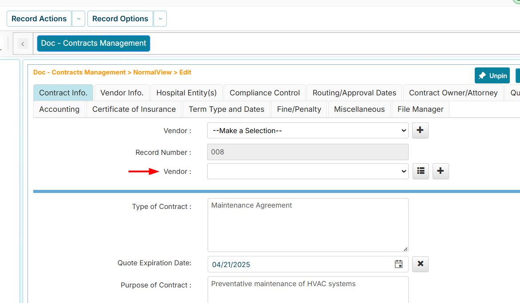
Task: Open the Term Type and Dates tab
Action: pos(226,109)
